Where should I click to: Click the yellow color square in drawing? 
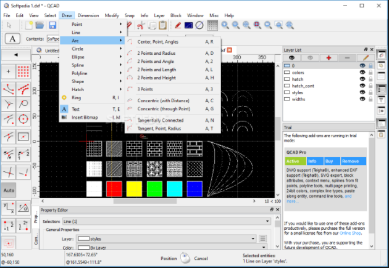[134, 189]
